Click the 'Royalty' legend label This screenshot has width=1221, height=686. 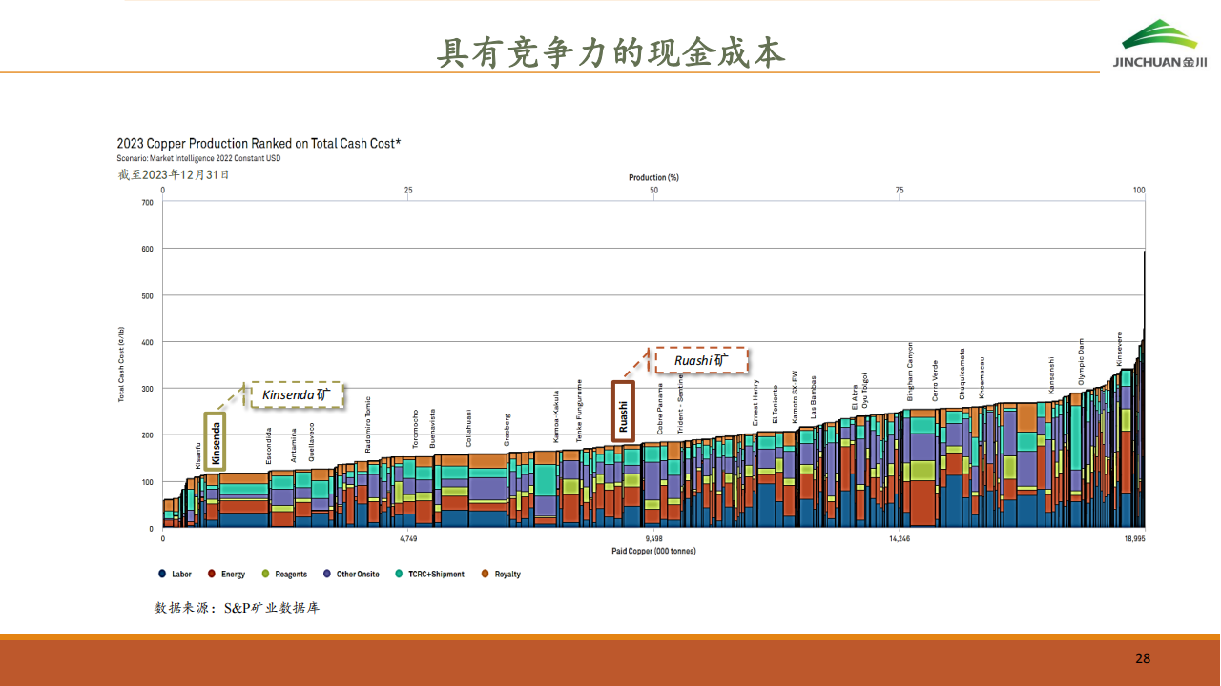pyautogui.click(x=507, y=575)
